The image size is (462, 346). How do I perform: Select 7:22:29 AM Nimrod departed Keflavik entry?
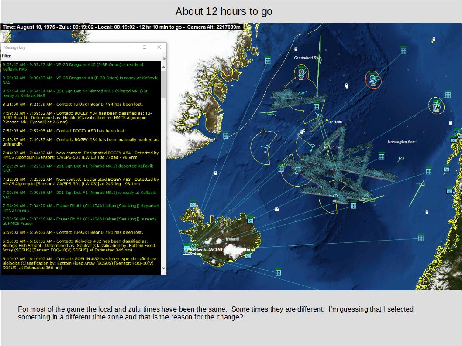[x=81, y=168]
